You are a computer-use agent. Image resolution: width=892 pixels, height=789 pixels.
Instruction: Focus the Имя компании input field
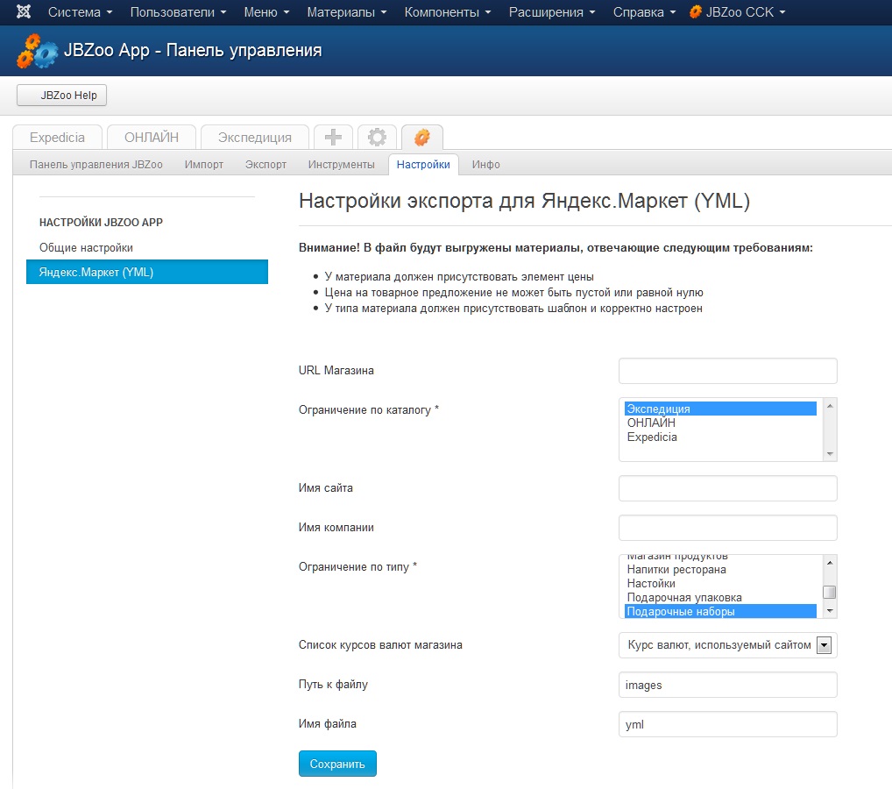tap(727, 528)
